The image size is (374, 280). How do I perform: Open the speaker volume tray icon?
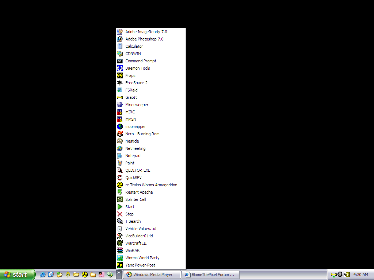click(x=340, y=274)
